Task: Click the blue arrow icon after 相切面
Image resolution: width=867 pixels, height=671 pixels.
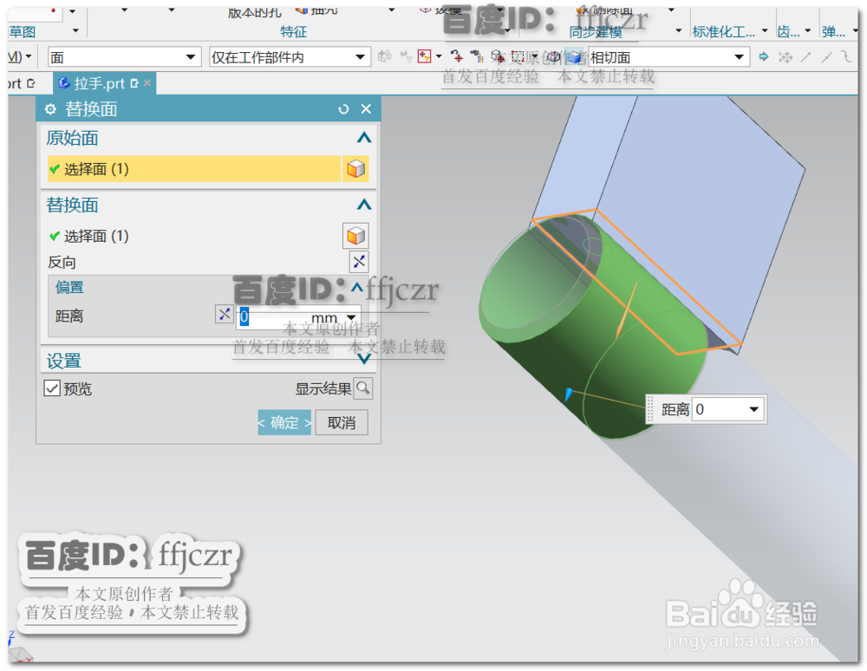Action: click(764, 56)
